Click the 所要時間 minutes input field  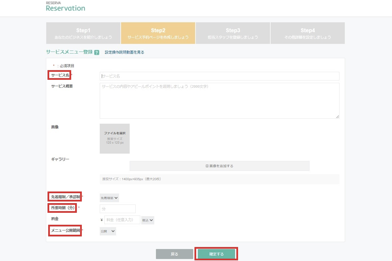click(x=118, y=209)
